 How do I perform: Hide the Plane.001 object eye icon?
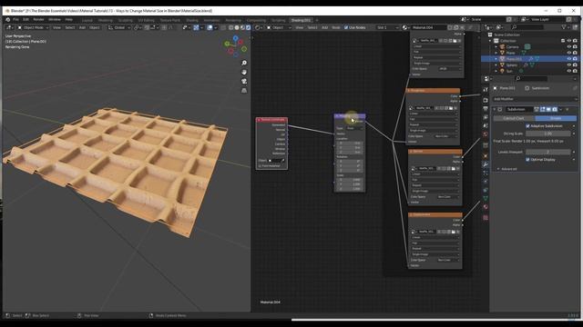click(568, 58)
